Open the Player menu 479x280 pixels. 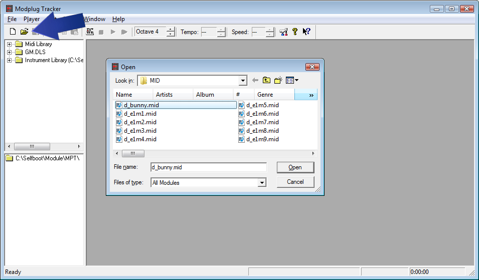32,19
